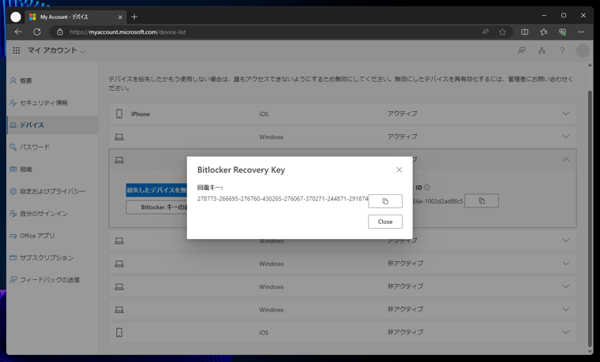Screen dimensions: 600x362
Task: Close the My Account tab
Action: coord(120,17)
